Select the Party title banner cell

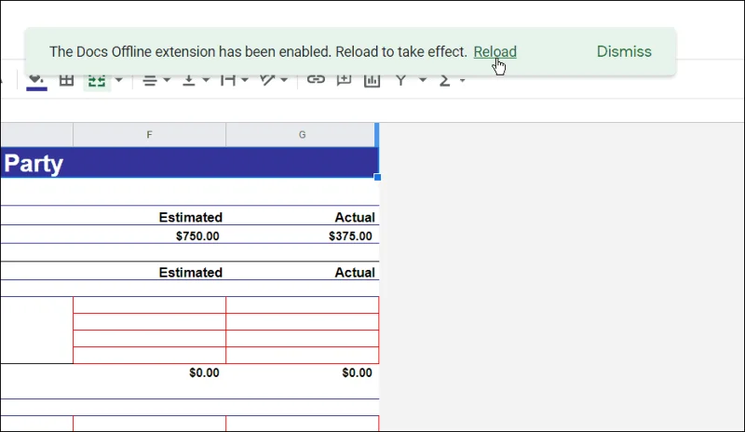(x=189, y=163)
